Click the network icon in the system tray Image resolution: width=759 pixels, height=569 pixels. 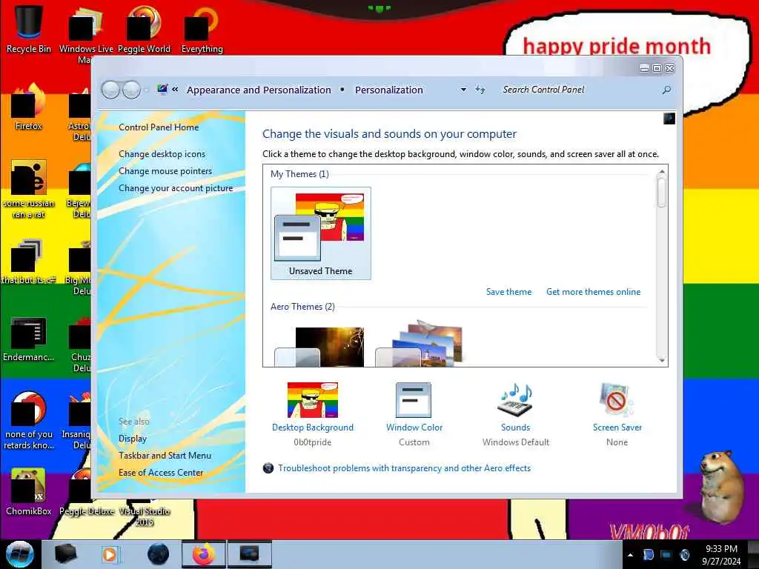coord(666,555)
